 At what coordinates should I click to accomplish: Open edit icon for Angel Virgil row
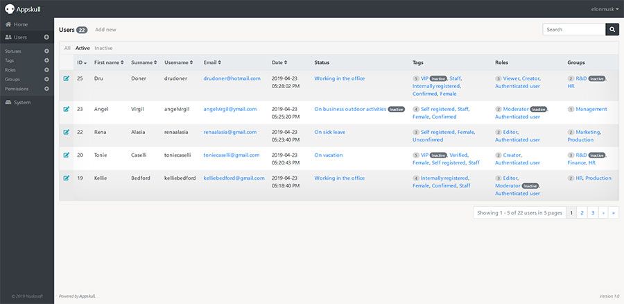pos(67,109)
